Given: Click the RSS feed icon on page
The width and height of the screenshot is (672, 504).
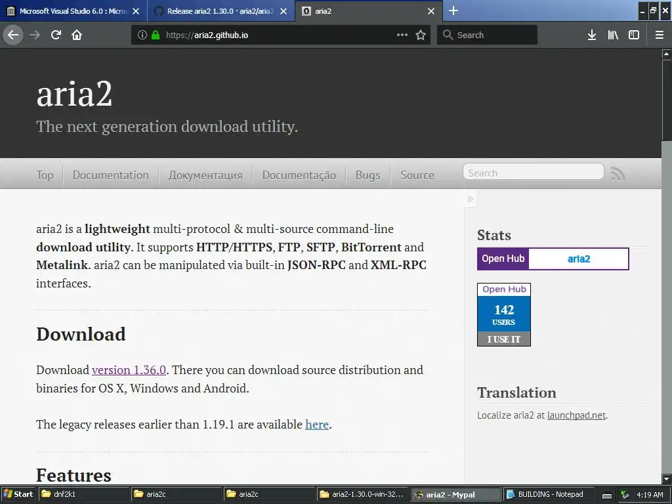Looking at the screenshot, I should coord(618,173).
